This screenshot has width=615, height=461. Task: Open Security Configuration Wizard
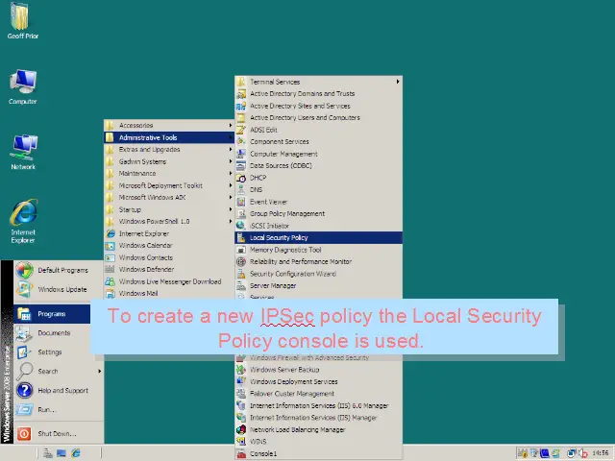318,274
